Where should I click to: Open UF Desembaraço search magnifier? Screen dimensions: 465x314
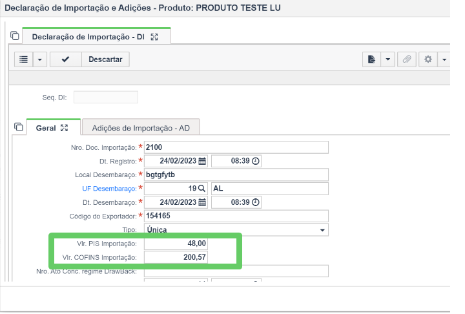201,189
